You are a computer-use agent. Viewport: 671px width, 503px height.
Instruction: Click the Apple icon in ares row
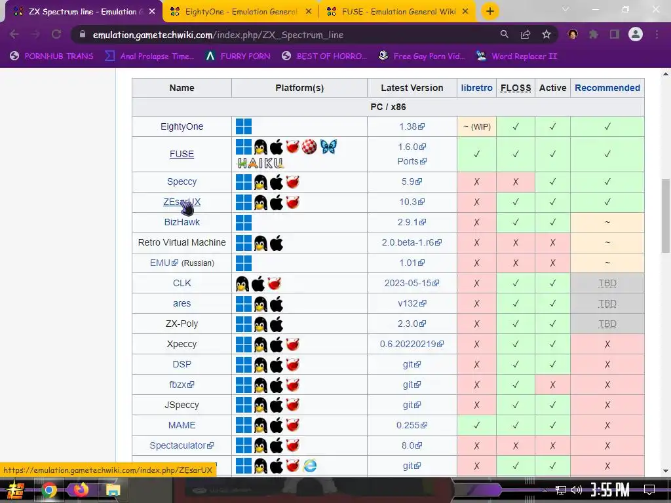click(277, 304)
